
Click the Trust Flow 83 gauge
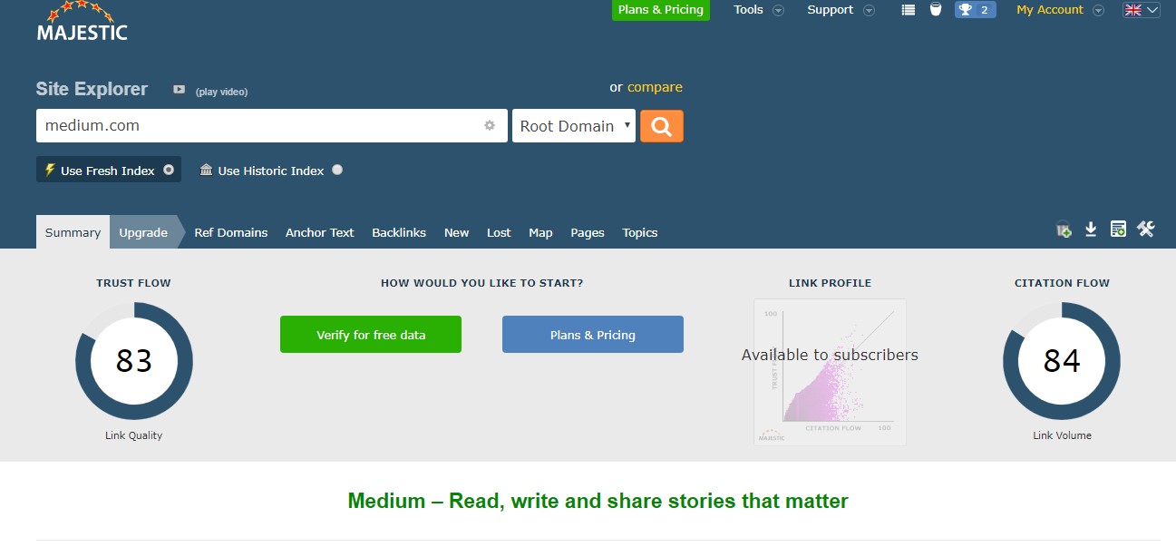pyautogui.click(x=134, y=361)
